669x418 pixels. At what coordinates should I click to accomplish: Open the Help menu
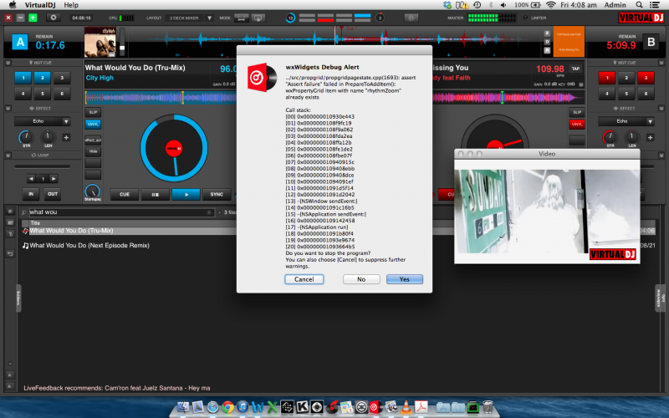(71, 5)
